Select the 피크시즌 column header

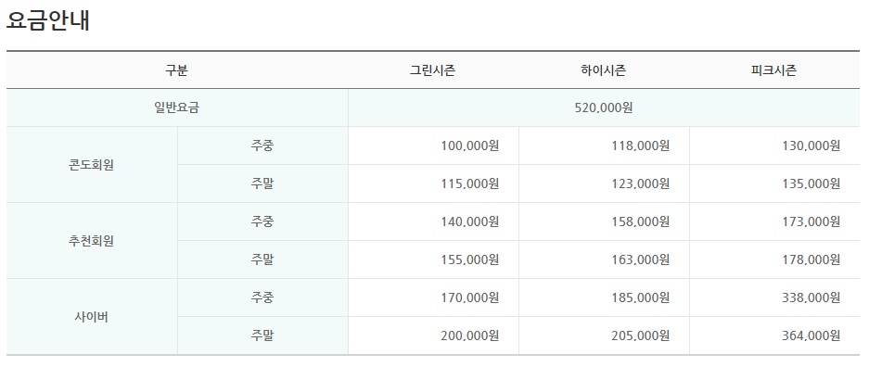coord(774,70)
